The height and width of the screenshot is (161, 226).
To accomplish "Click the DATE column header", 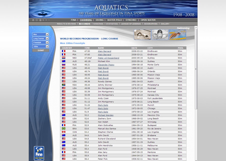I will 134,48.
